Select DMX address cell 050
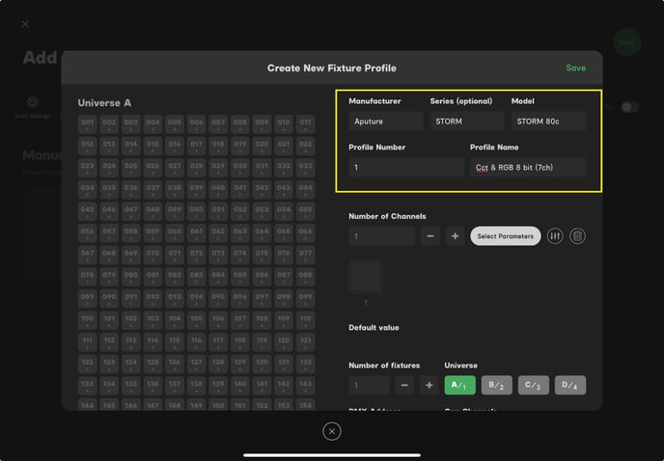The height and width of the screenshot is (461, 664). (x=197, y=211)
